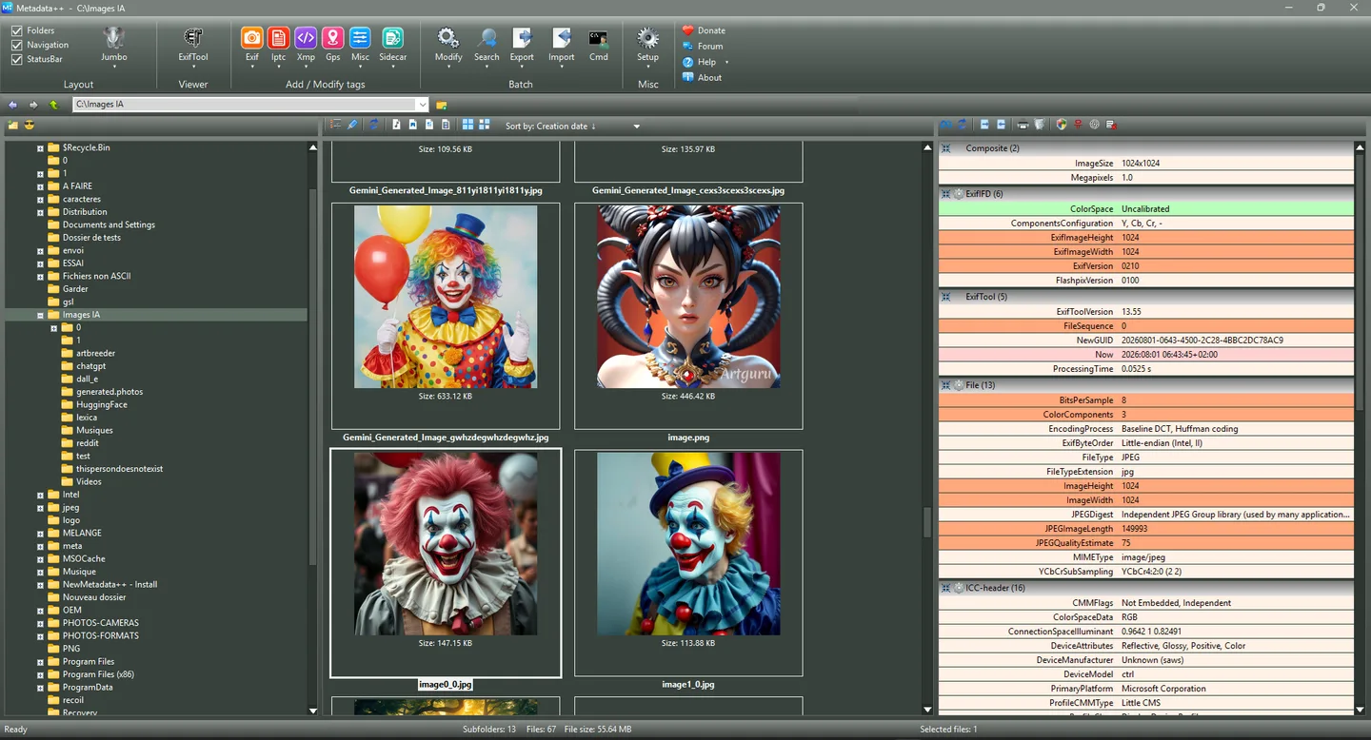Select the HuggingFace folder

pos(101,404)
